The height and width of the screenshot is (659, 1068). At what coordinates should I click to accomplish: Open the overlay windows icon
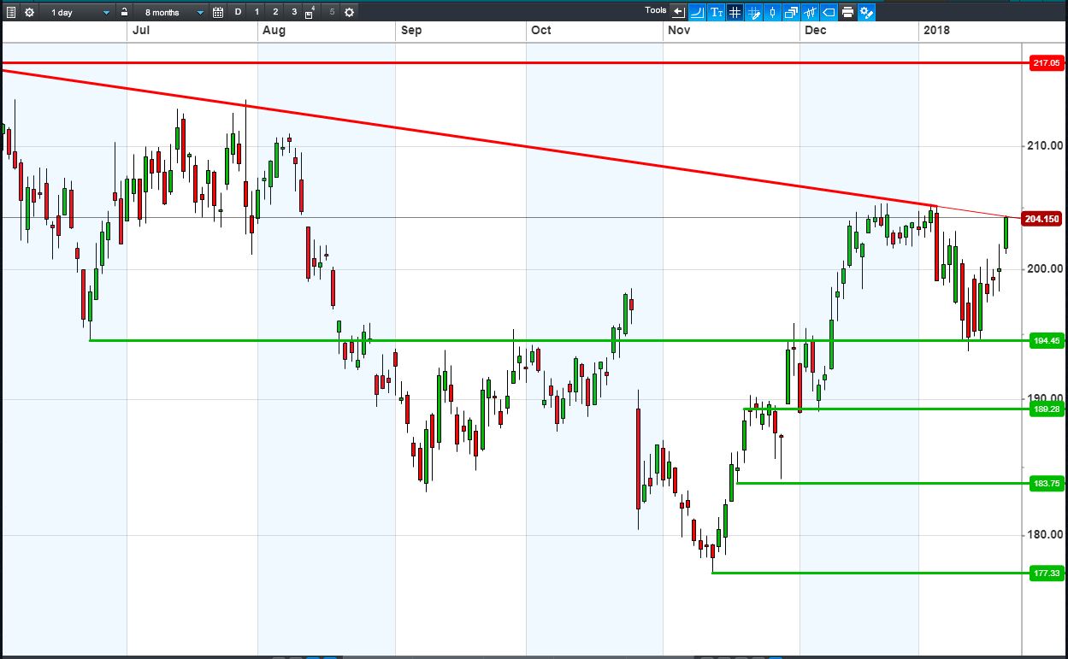point(791,12)
